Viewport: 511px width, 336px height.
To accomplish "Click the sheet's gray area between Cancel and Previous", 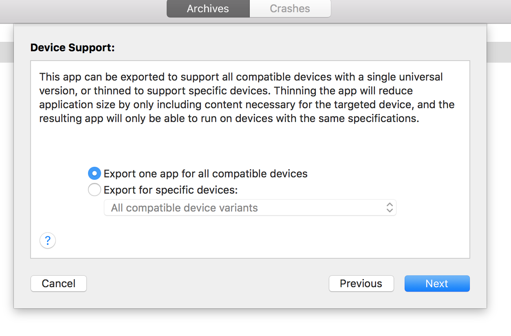I will click(x=208, y=284).
